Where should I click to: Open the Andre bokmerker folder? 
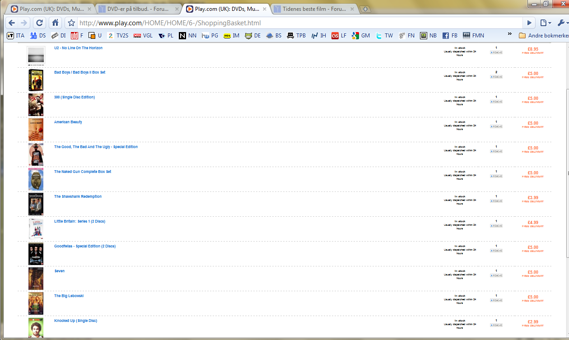tap(544, 35)
